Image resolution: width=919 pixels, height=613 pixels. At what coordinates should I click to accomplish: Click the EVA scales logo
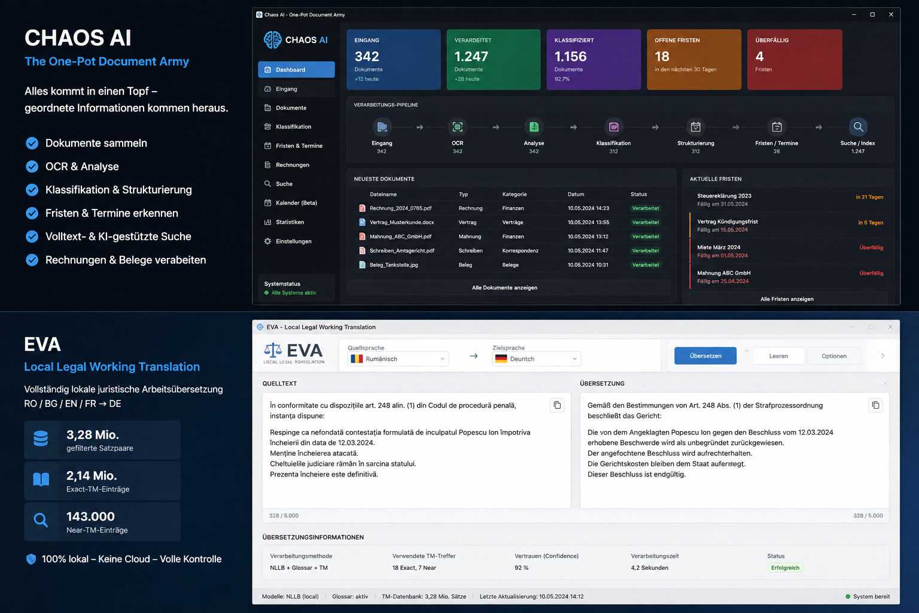coord(273,350)
